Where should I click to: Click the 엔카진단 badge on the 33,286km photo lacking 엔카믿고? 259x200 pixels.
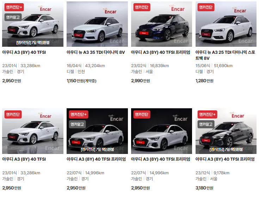pyautogui.click(x=13, y=114)
